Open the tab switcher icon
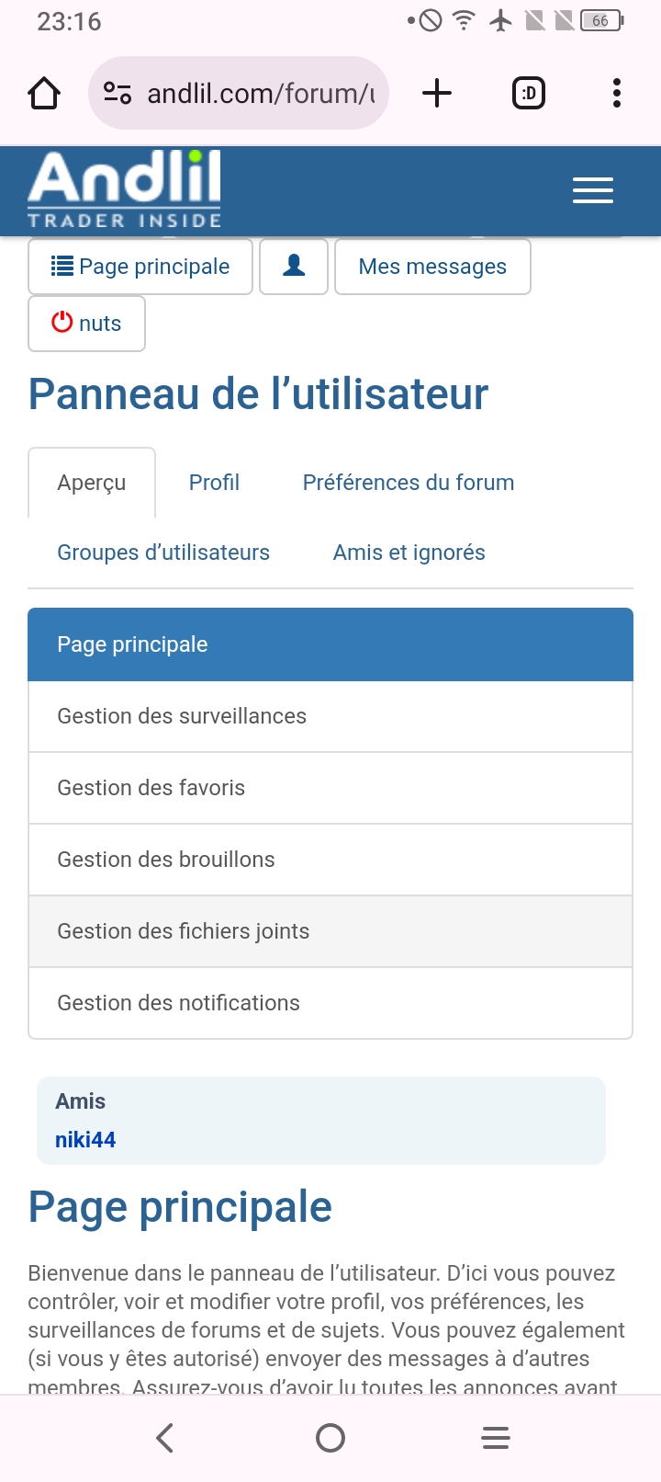Image resolution: width=661 pixels, height=1482 pixels. coord(528,94)
